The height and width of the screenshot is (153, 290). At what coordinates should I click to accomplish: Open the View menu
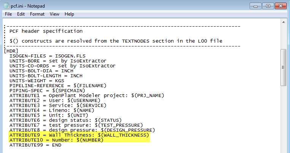(x=54, y=14)
